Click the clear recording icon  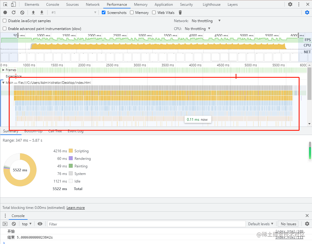(22, 12)
